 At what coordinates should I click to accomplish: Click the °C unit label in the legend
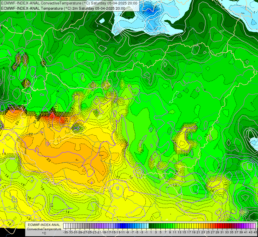[44, 233]
